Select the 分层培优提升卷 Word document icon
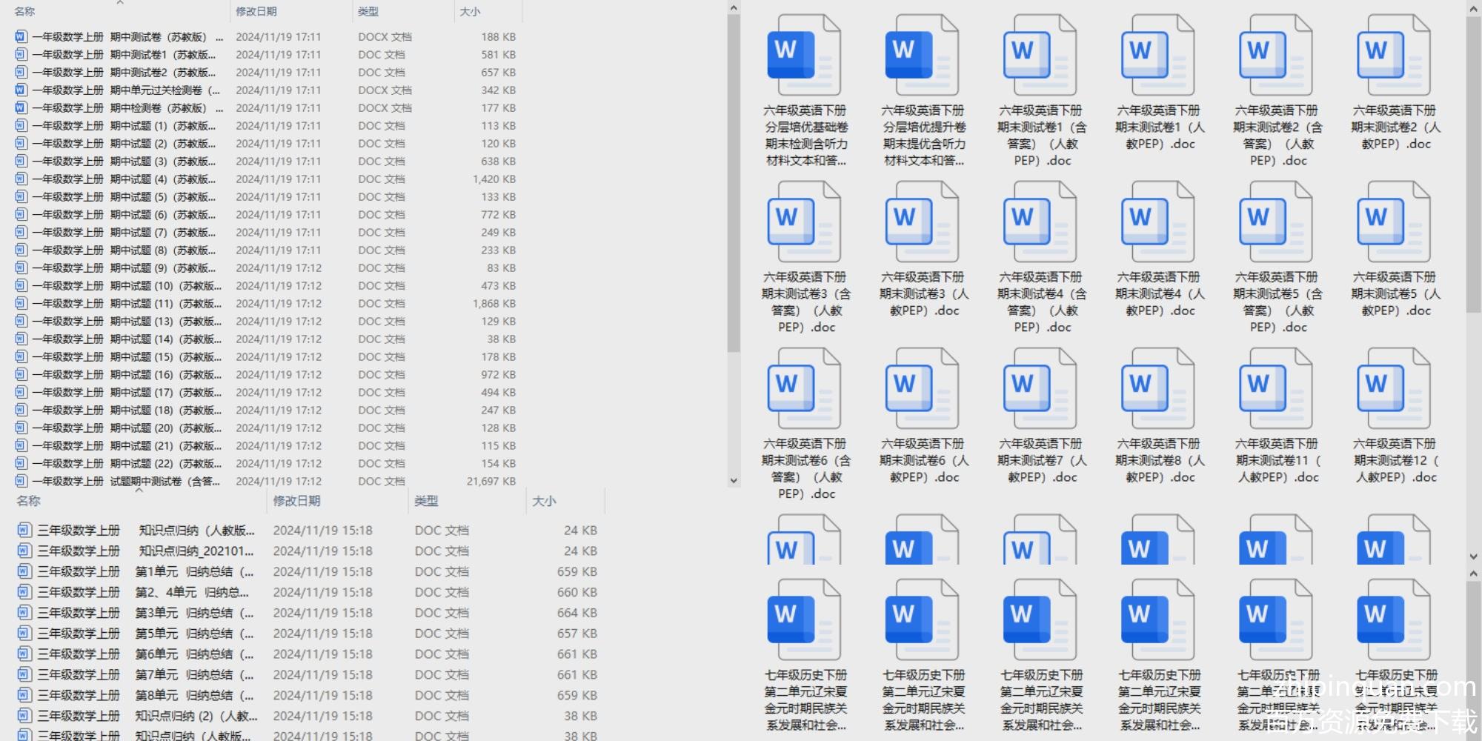 (922, 56)
